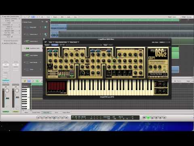Stop playback with the transport Stop button
This screenshot has height=146, width=194.
coord(54,118)
